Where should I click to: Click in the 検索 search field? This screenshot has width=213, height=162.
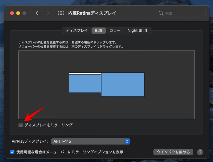coord(181,13)
